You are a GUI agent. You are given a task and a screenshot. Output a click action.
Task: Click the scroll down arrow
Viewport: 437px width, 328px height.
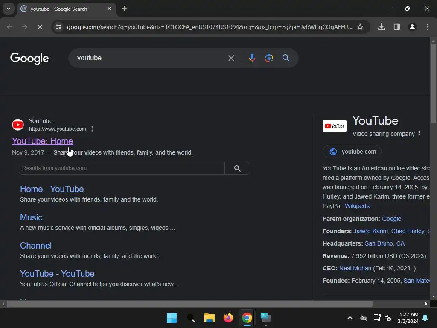coord(433,296)
